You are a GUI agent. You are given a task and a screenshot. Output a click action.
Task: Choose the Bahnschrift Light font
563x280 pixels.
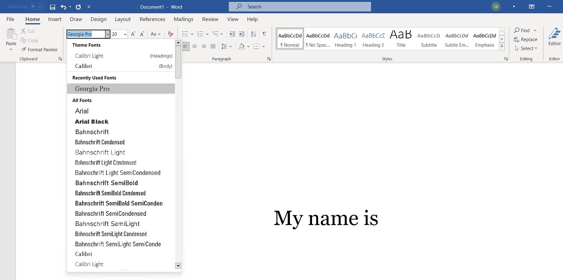click(x=100, y=152)
